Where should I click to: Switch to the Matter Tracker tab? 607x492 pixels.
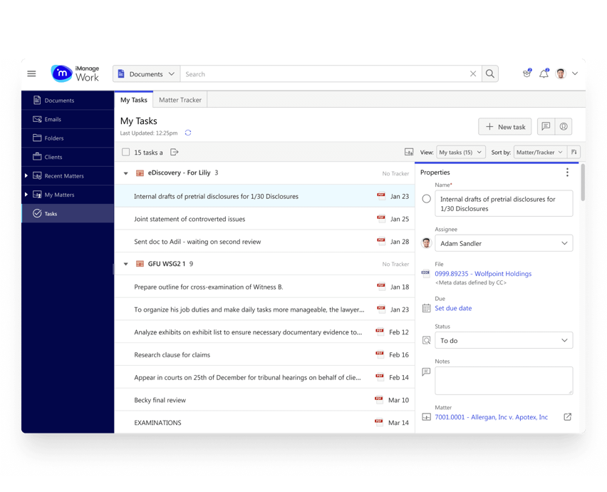coord(180,100)
